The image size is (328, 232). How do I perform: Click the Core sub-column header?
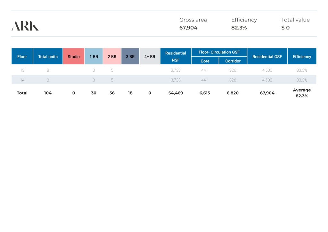pos(205,61)
